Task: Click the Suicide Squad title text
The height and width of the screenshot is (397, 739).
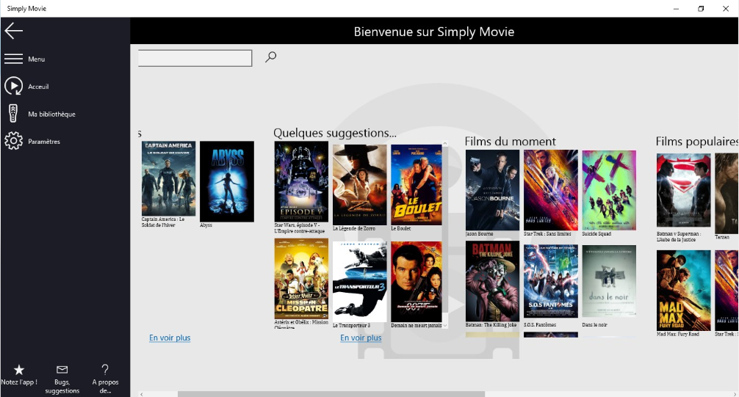Action: [596, 234]
